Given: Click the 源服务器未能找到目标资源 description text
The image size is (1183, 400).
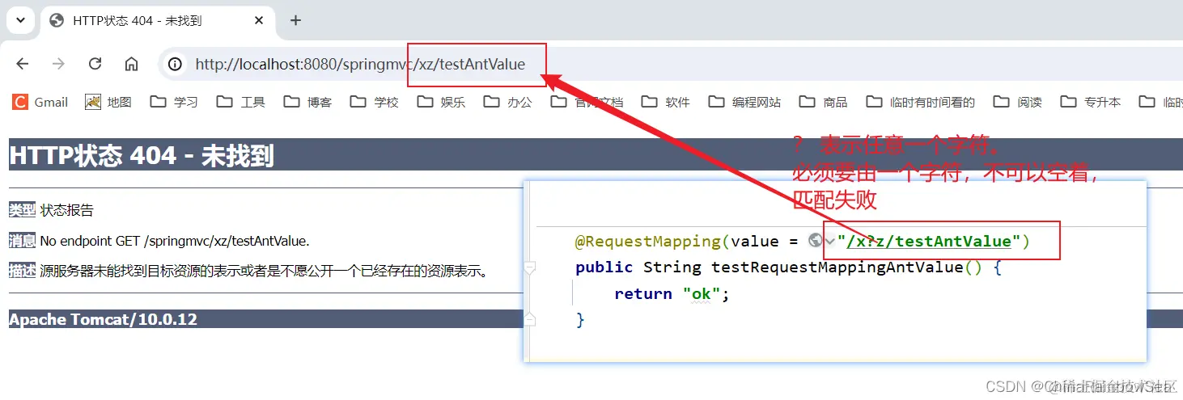Looking at the screenshot, I should [x=265, y=271].
